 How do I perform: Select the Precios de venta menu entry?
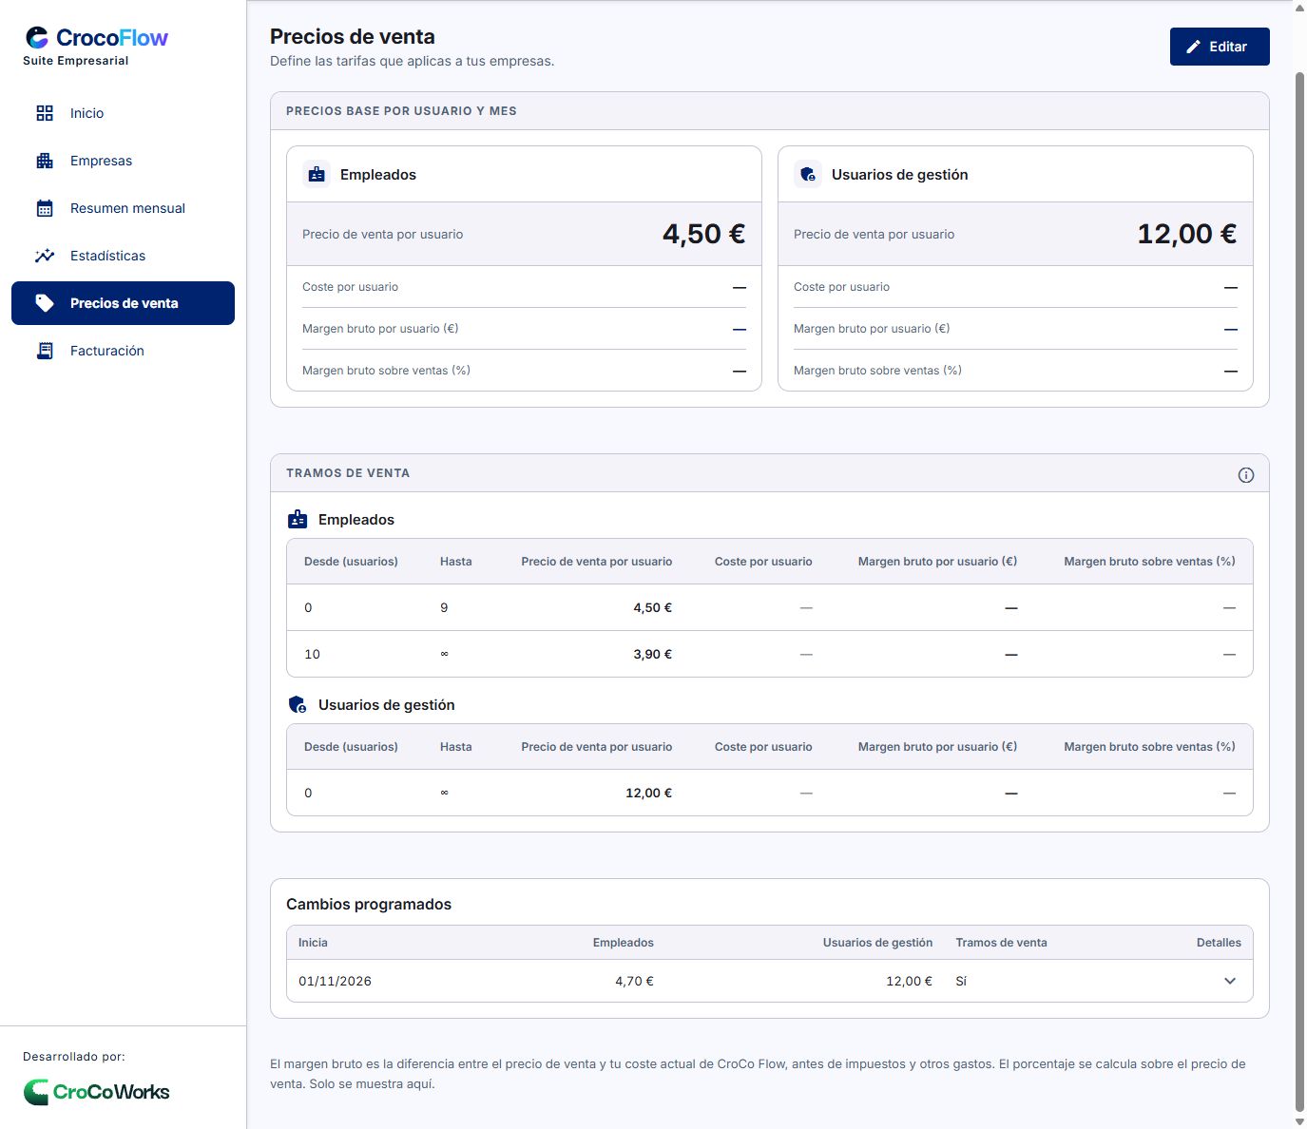tap(123, 303)
